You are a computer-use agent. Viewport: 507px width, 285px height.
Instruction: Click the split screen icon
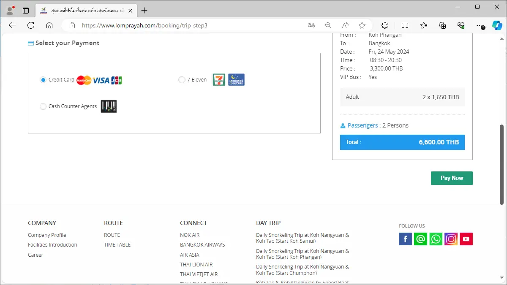click(405, 25)
